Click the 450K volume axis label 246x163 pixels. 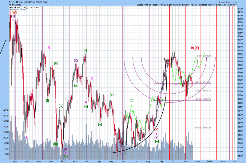click(x=6, y=110)
